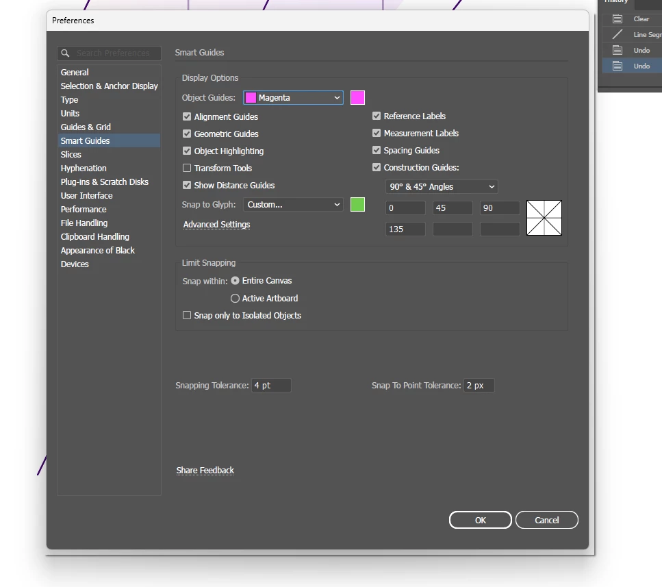This screenshot has width=662, height=587.
Task: Click the angle field containing 0
Action: coord(405,208)
